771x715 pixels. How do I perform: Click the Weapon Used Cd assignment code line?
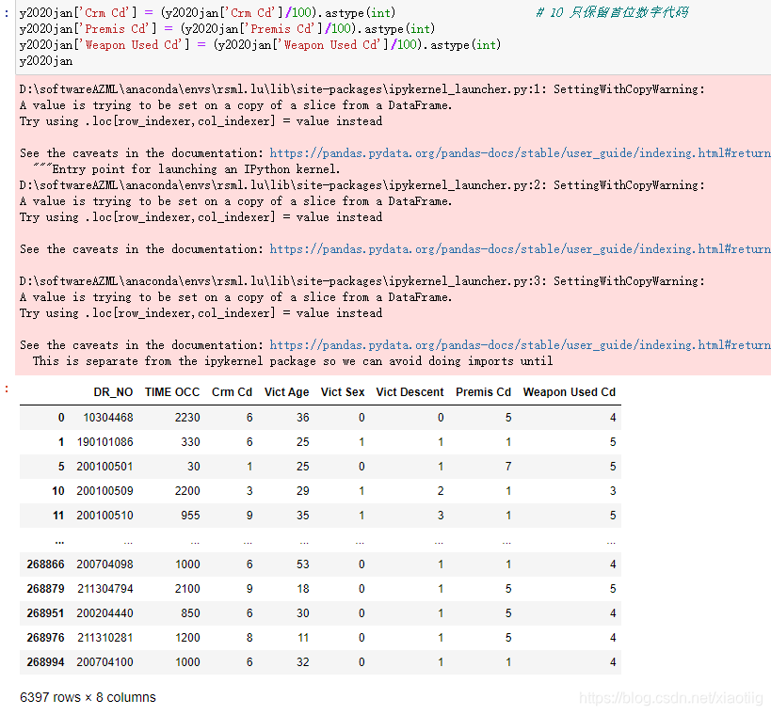point(260,45)
